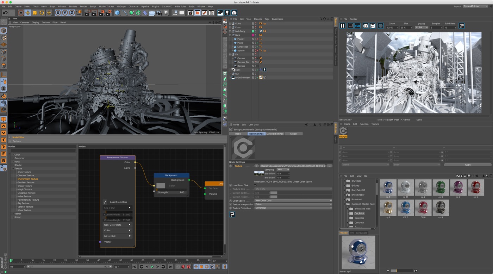Activate the Scale tool

point(35,13)
